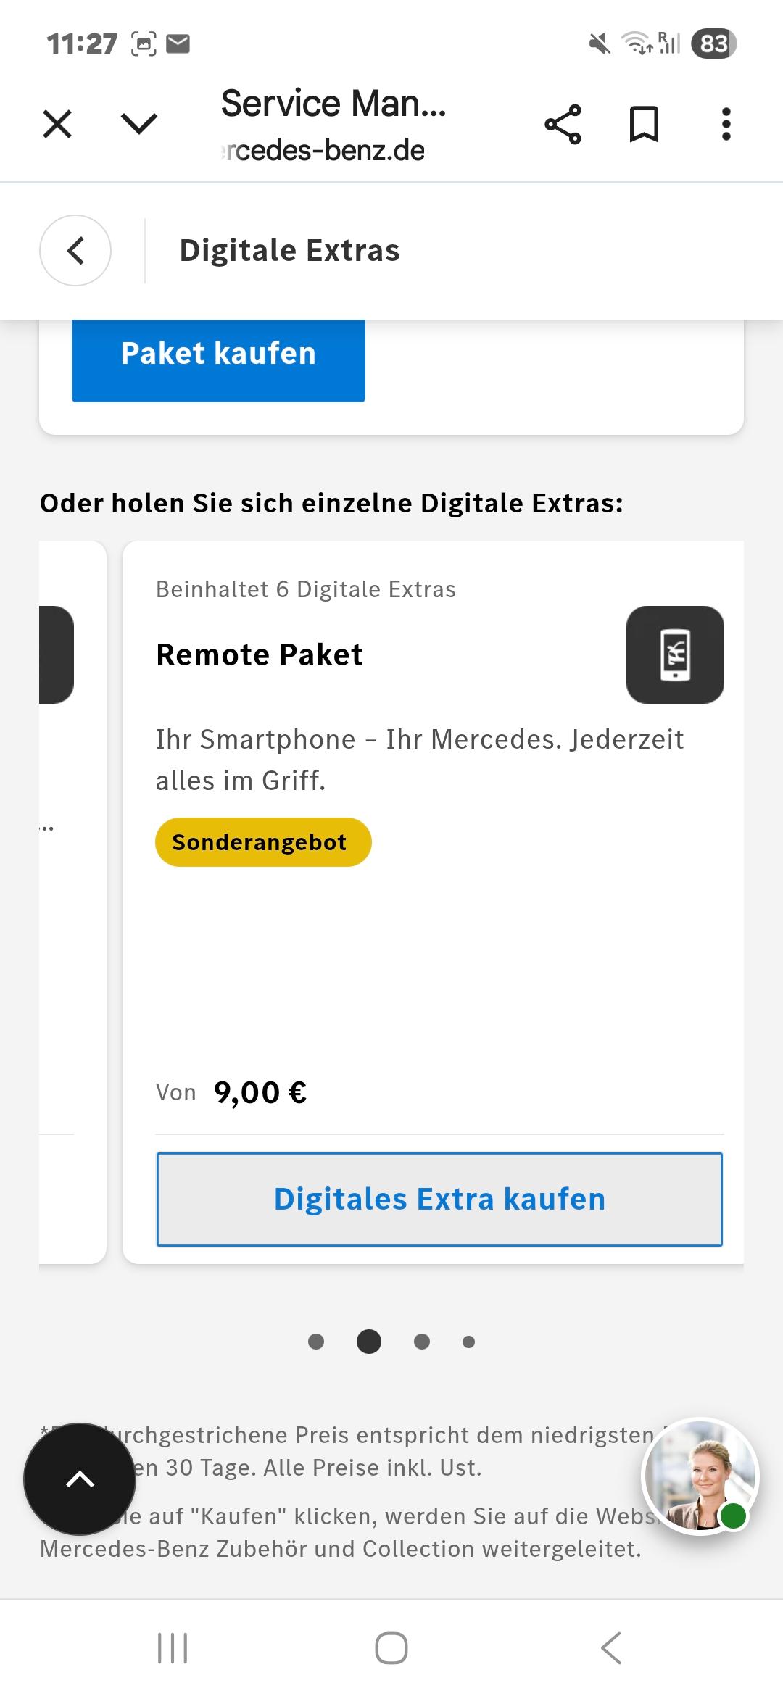Select the first carousel page dot
783x1696 pixels.
pyautogui.click(x=316, y=1342)
